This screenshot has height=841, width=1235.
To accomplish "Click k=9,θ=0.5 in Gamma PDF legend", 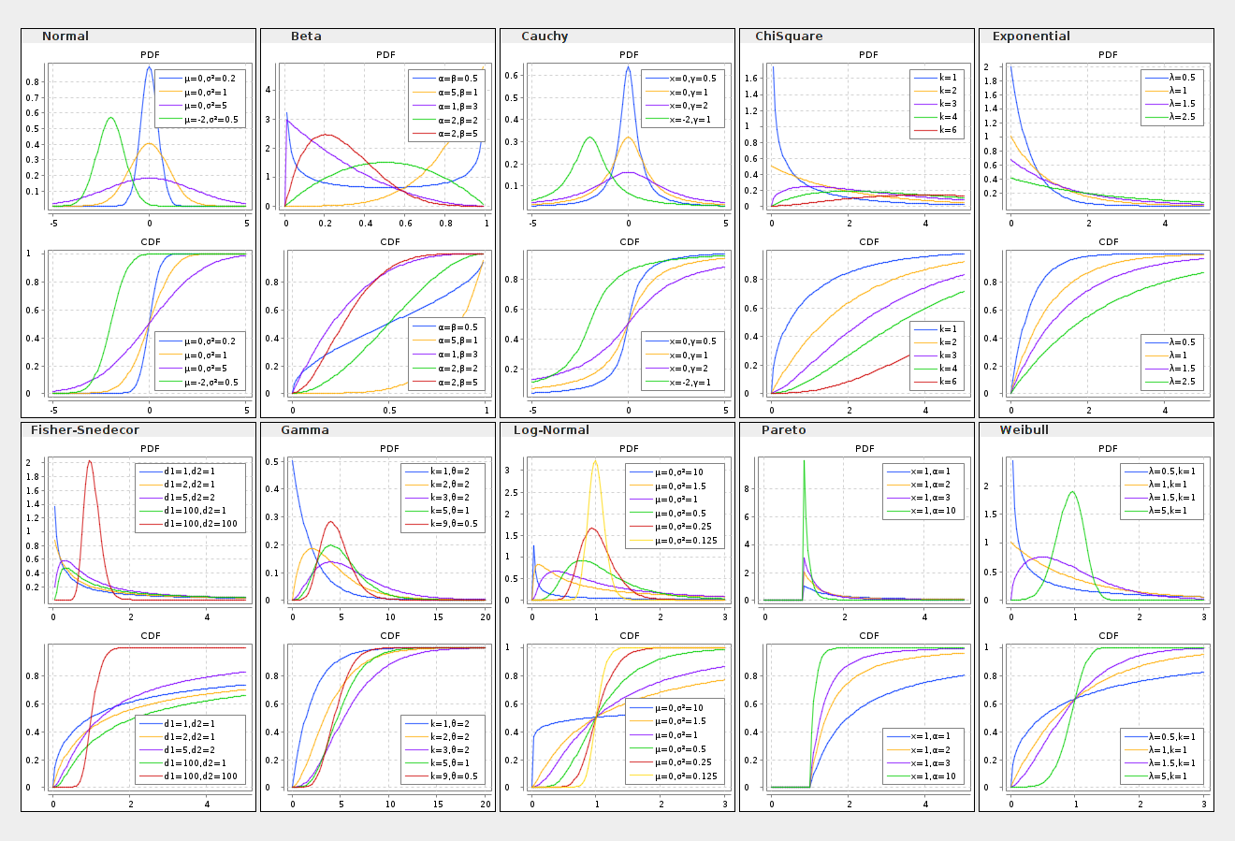I will 454,525.
